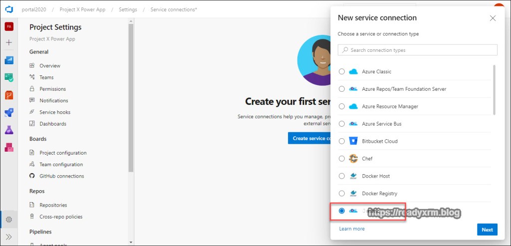This screenshot has height=246, width=511.
Task: Select the Azure Classic radio button
Action: (342, 72)
